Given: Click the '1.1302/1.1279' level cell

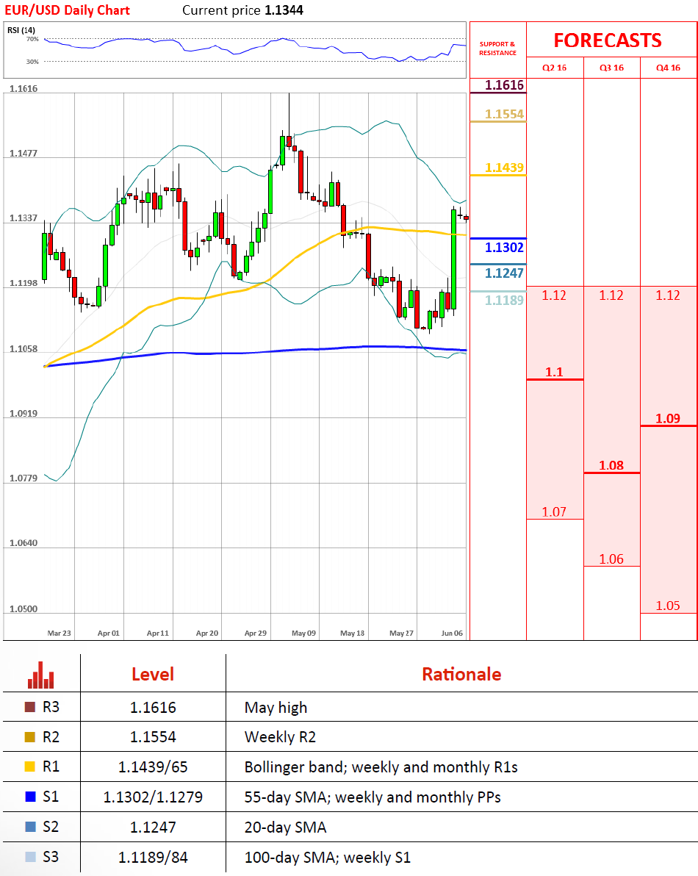Looking at the screenshot, I should pyautogui.click(x=153, y=797).
